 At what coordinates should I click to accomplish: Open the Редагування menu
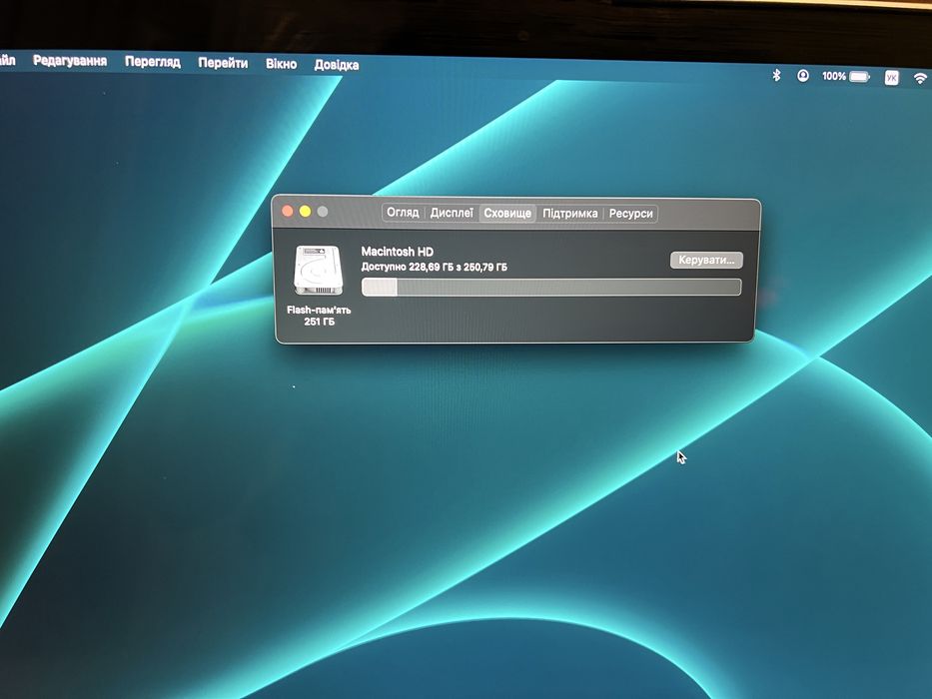[70, 61]
